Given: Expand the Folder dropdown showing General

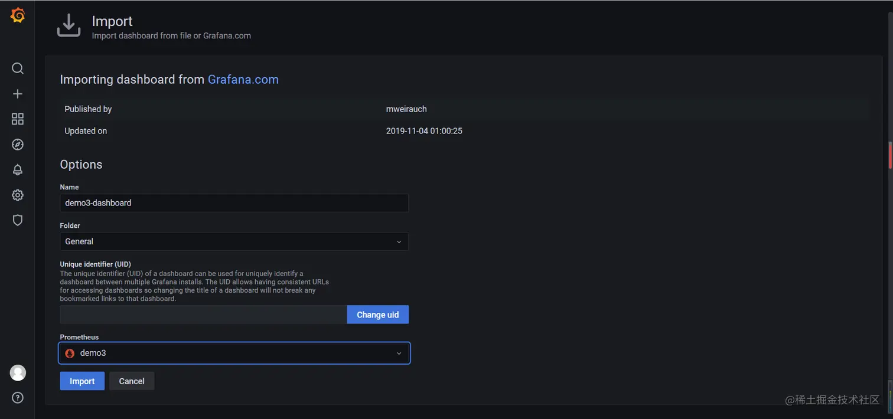Looking at the screenshot, I should (x=234, y=241).
